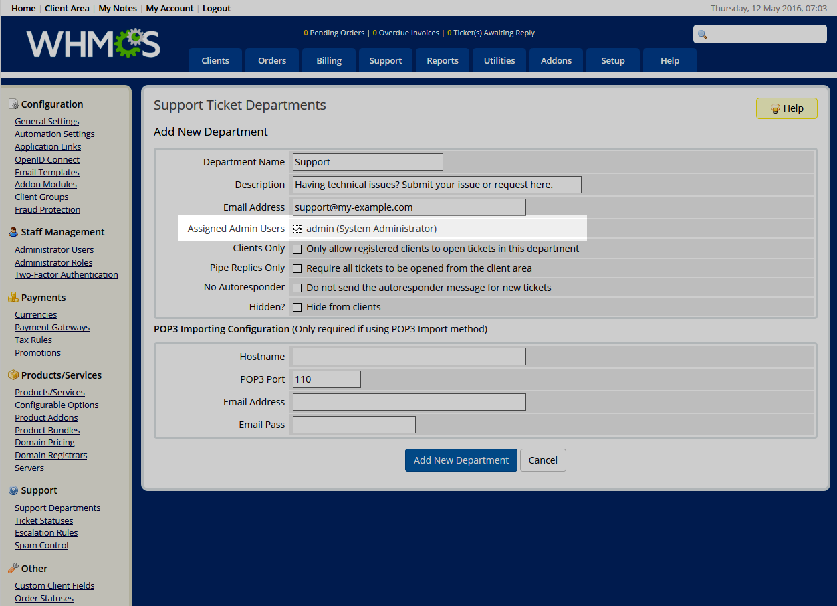Open the Reports menu tab

443,60
